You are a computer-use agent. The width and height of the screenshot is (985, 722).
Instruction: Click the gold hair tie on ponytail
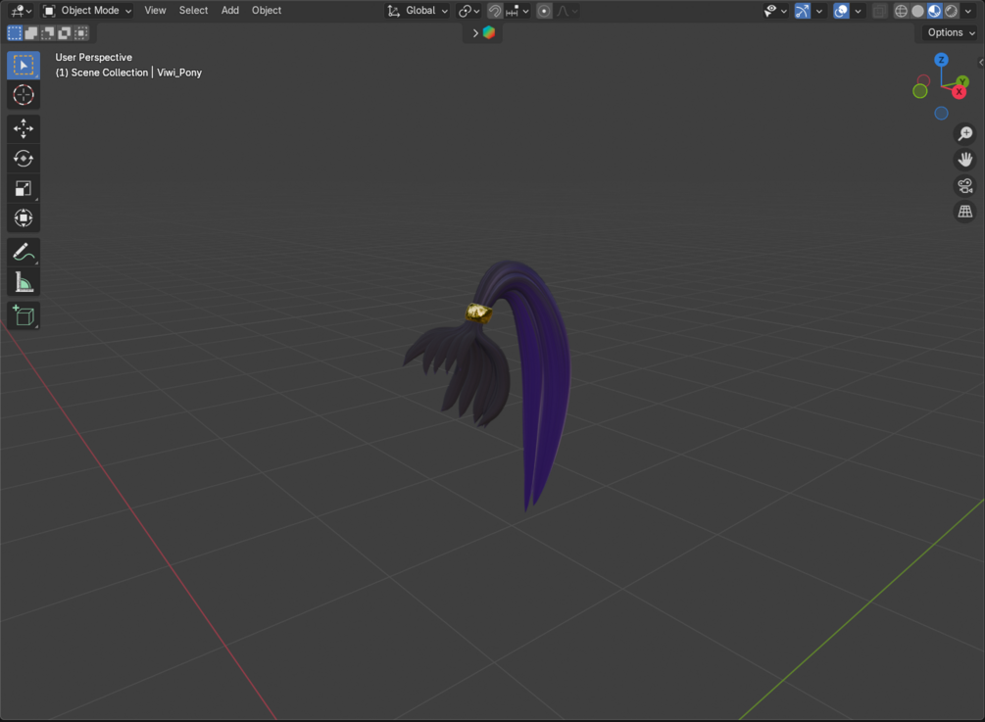coord(478,313)
